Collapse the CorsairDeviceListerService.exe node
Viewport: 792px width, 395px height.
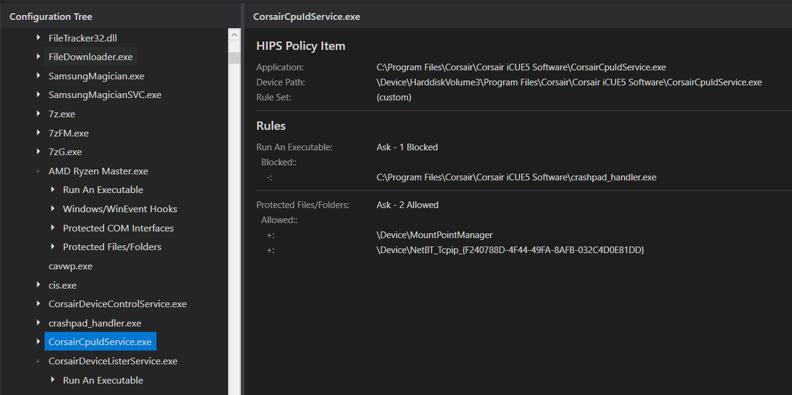point(39,361)
